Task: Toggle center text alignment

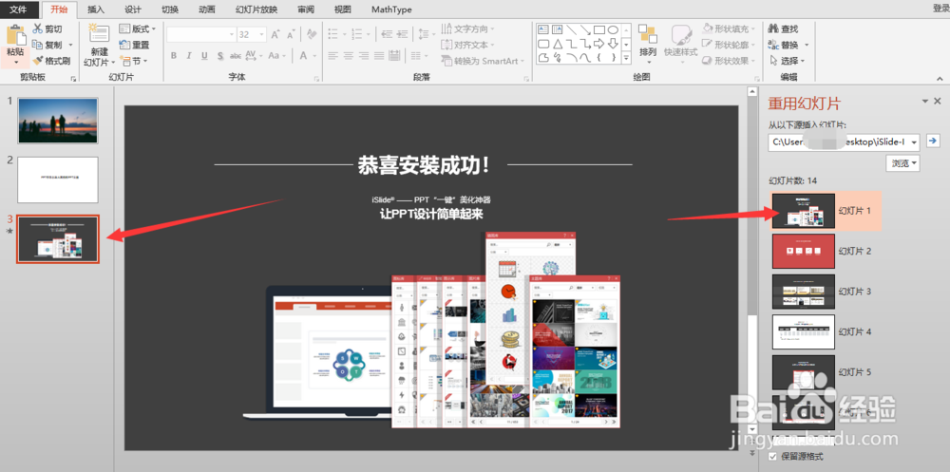Action: tap(349, 55)
